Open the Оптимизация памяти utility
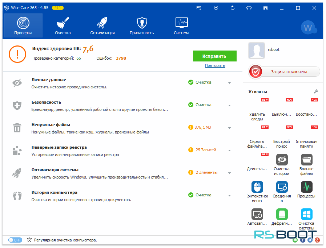 (306, 137)
